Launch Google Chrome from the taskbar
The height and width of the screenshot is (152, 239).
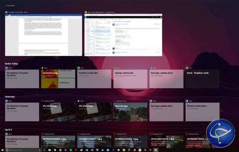60,150
